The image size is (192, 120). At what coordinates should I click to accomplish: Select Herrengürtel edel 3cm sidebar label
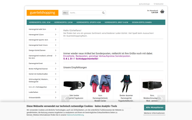[37, 29]
